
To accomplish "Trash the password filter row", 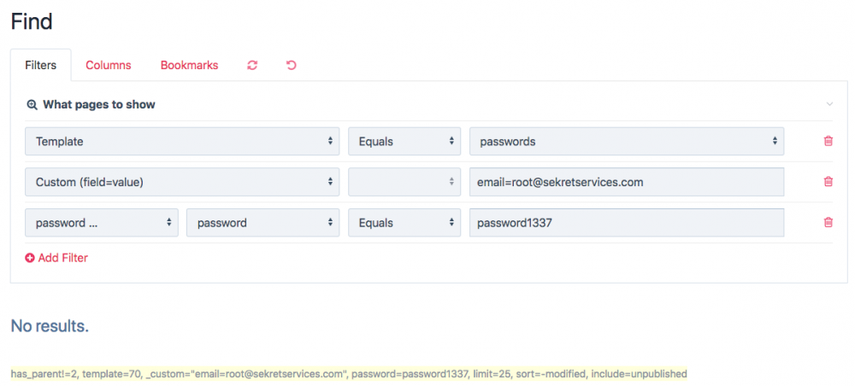I will click(828, 223).
